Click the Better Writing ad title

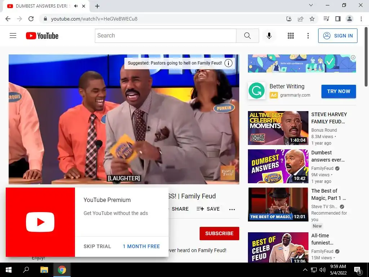tap(287, 87)
